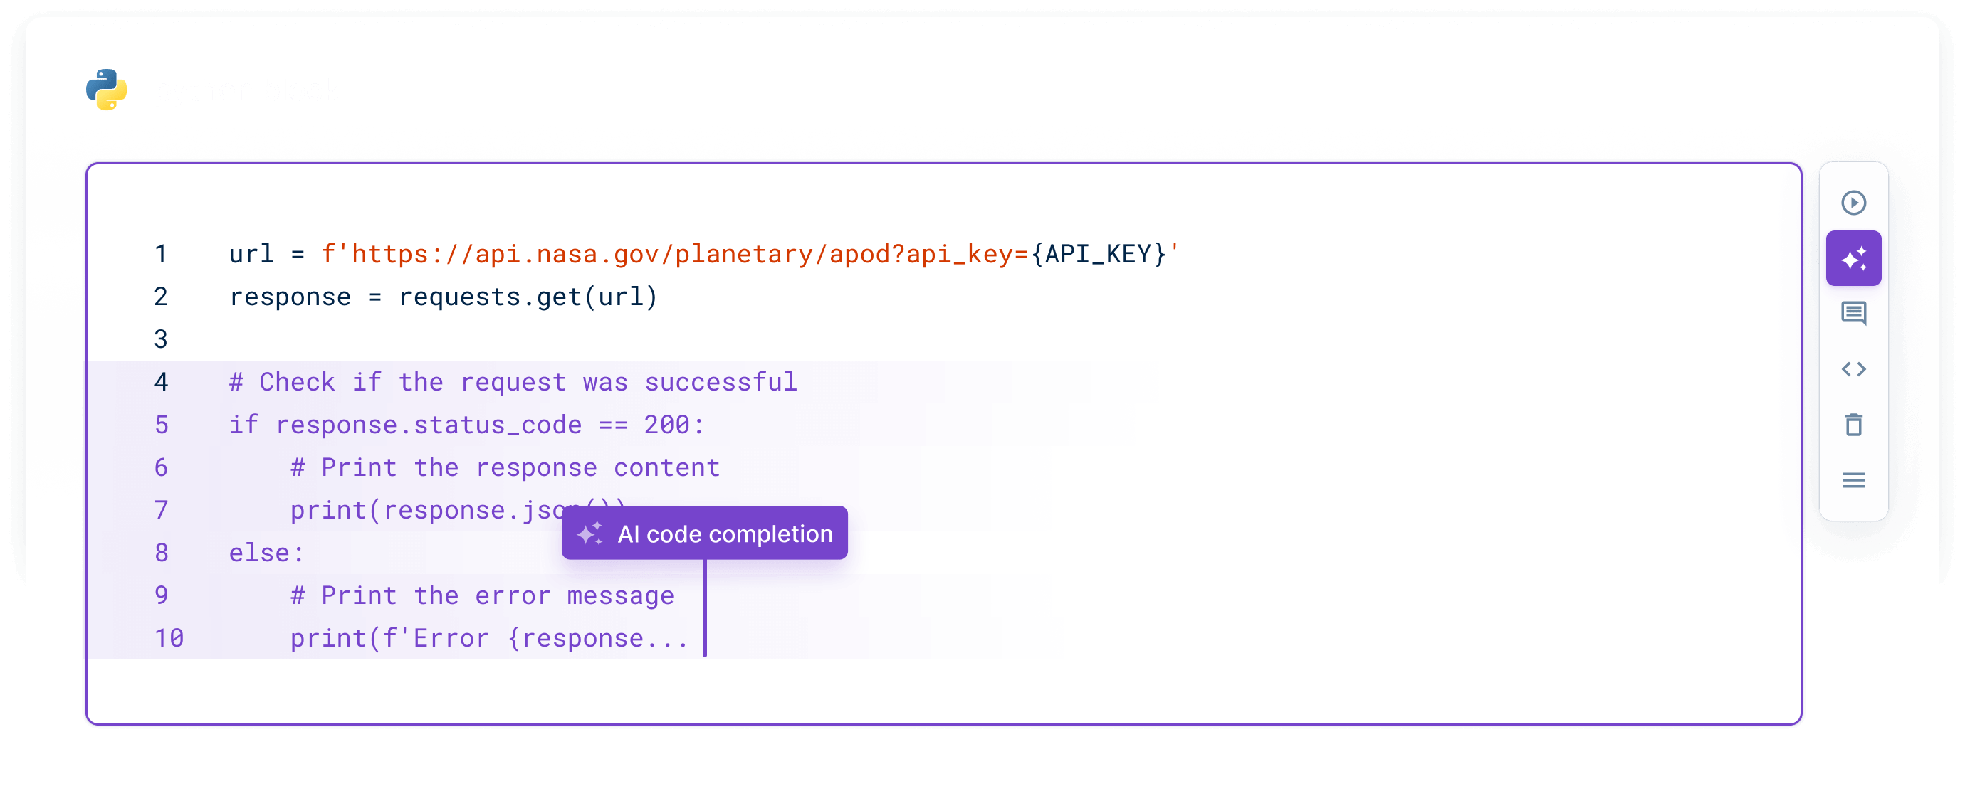Run the cell with the play icon

(x=1853, y=202)
